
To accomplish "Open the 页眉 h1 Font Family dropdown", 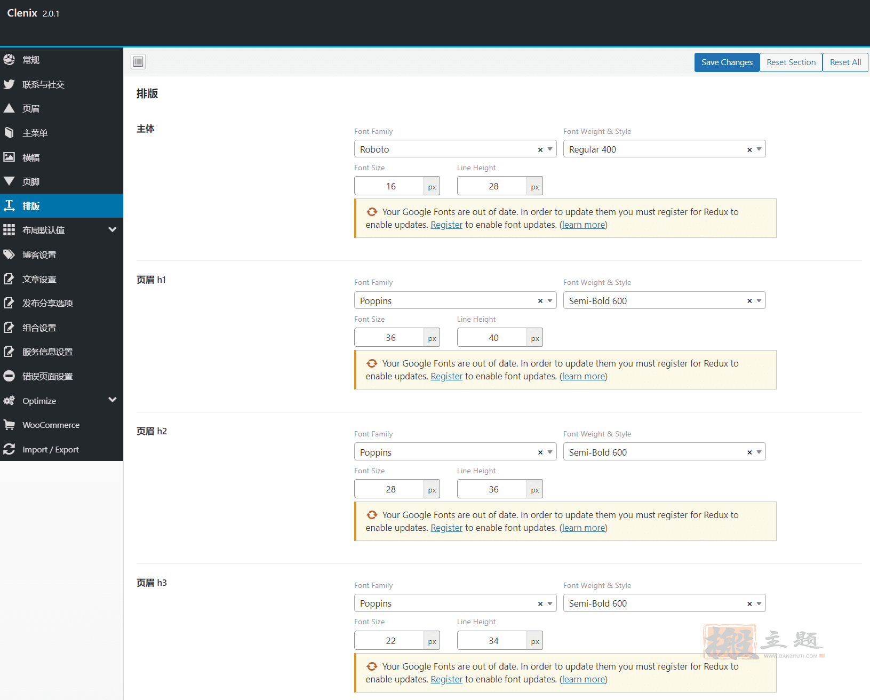I will tap(455, 300).
